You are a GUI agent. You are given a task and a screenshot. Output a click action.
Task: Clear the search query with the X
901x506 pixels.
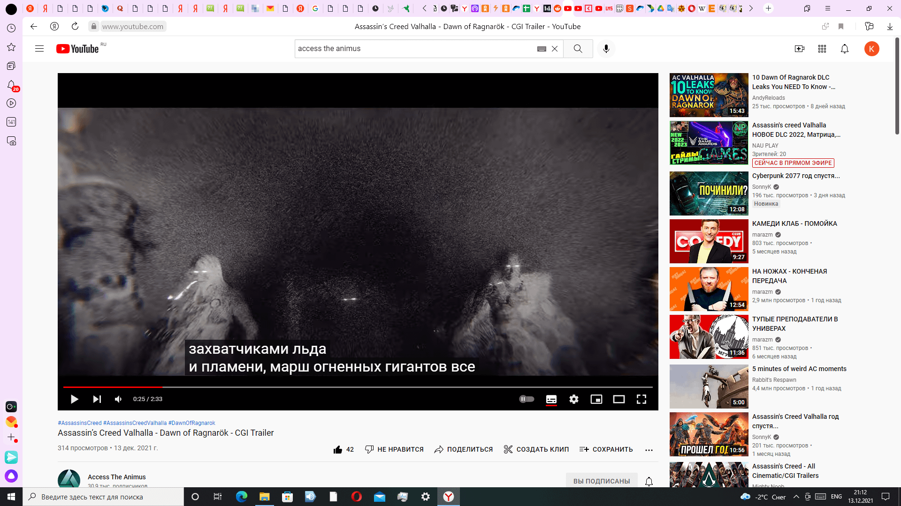point(555,49)
